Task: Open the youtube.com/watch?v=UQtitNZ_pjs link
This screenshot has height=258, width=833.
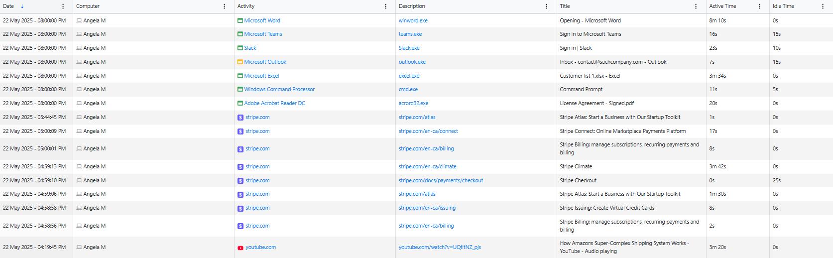Action: [x=440, y=248]
